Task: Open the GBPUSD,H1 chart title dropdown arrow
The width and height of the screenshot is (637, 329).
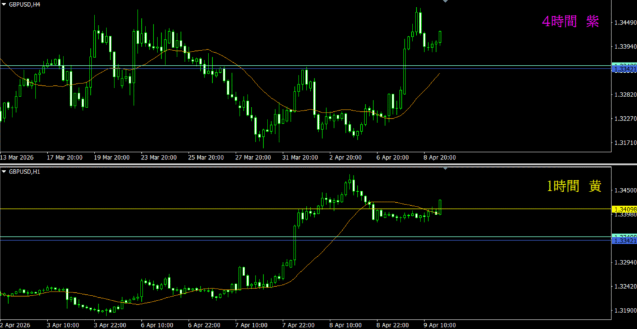Action: click(x=4, y=171)
